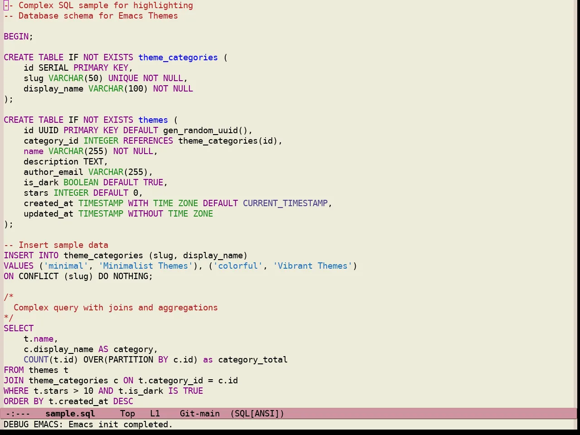Click category_total alias
Viewport: 580px width, 435px height.
tap(253, 359)
